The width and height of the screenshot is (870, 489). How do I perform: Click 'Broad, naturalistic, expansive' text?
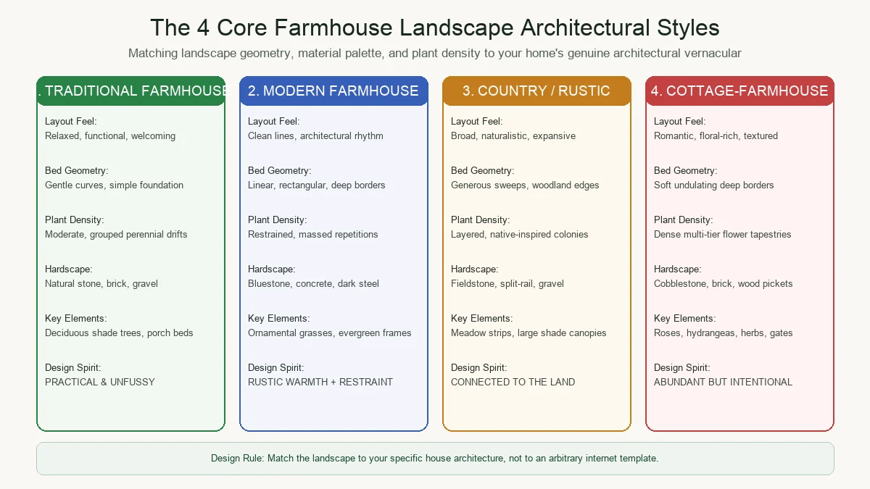point(513,135)
